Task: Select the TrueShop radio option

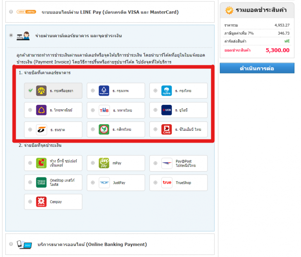Action: 155,182
